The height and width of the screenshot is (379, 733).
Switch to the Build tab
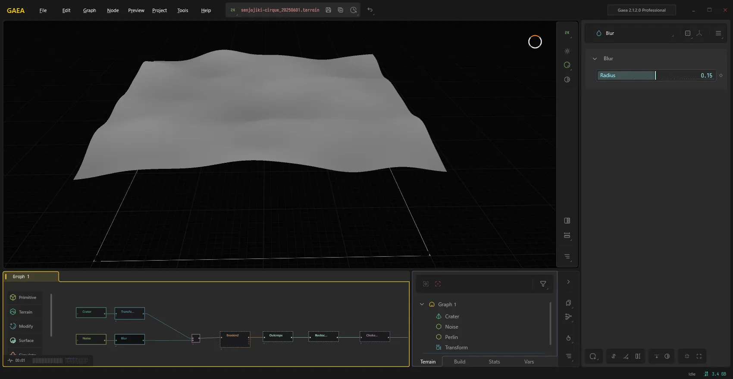click(460, 362)
